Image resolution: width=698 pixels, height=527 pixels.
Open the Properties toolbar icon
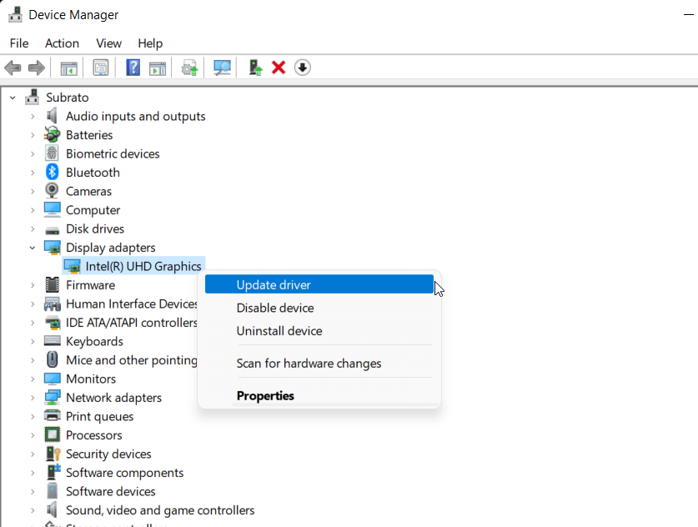coord(101,68)
